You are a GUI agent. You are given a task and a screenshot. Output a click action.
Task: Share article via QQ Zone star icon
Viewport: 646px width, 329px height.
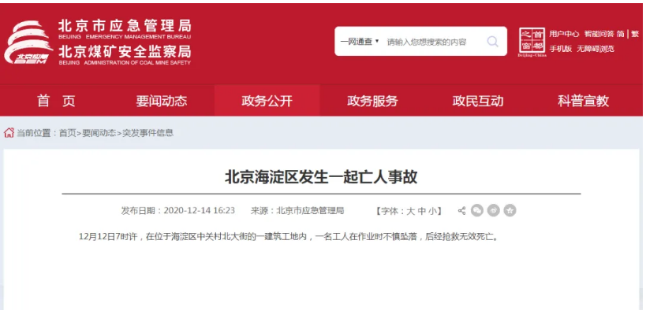(x=510, y=211)
